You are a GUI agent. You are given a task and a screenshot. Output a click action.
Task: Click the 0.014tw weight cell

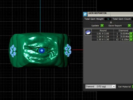(125, 37)
